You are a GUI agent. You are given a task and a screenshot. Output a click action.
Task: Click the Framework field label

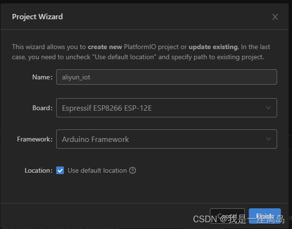click(35, 139)
